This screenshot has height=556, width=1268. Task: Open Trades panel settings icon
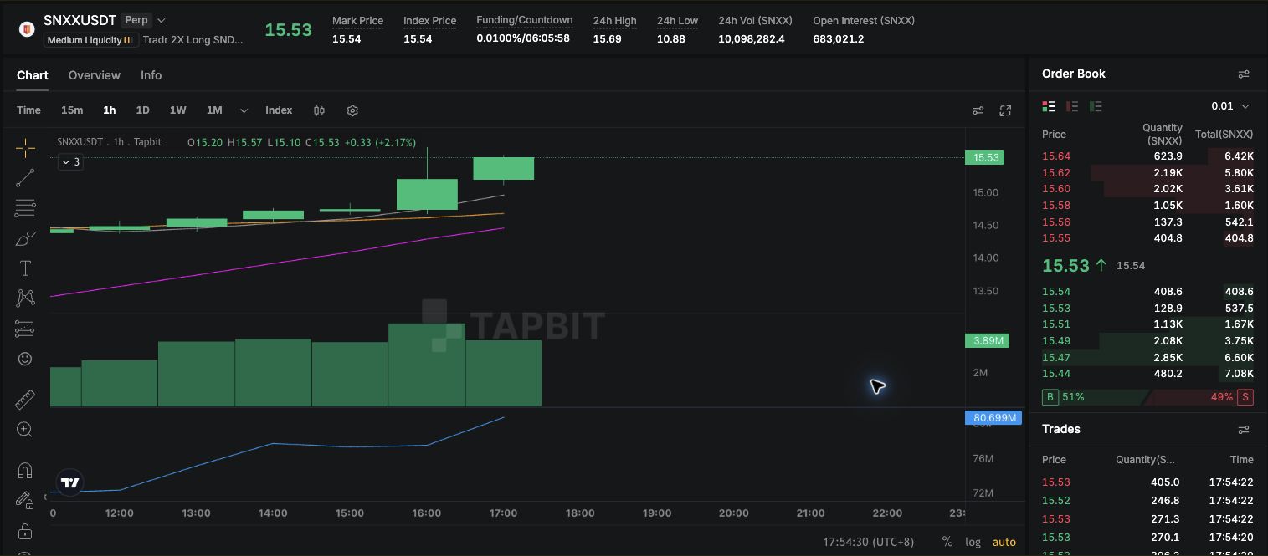pos(1244,430)
